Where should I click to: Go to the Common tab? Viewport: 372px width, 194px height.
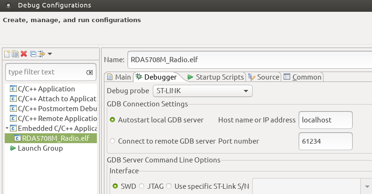(303, 77)
